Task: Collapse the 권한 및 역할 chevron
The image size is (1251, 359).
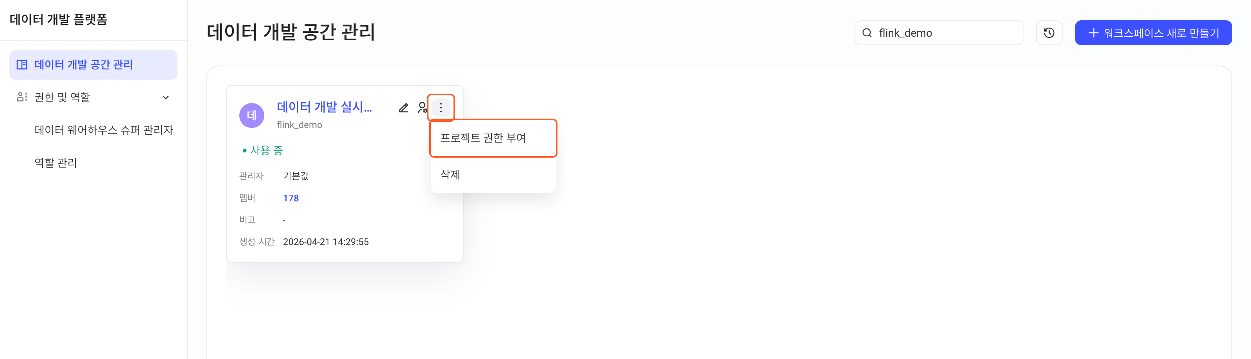Action: click(166, 98)
